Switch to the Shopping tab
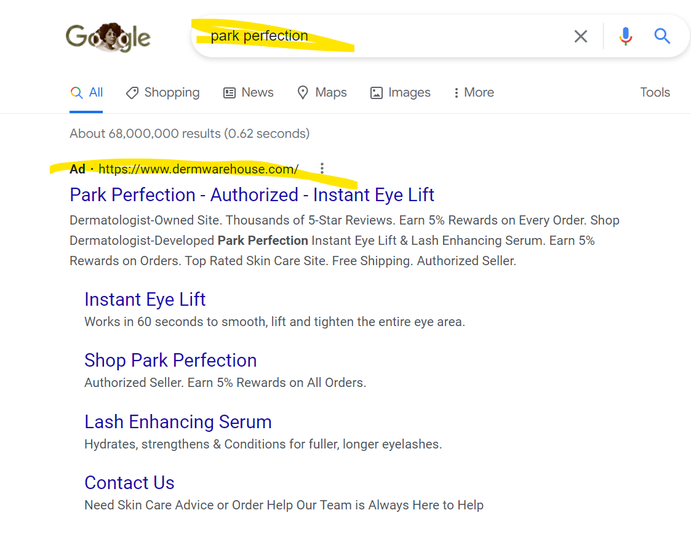 pyautogui.click(x=162, y=92)
